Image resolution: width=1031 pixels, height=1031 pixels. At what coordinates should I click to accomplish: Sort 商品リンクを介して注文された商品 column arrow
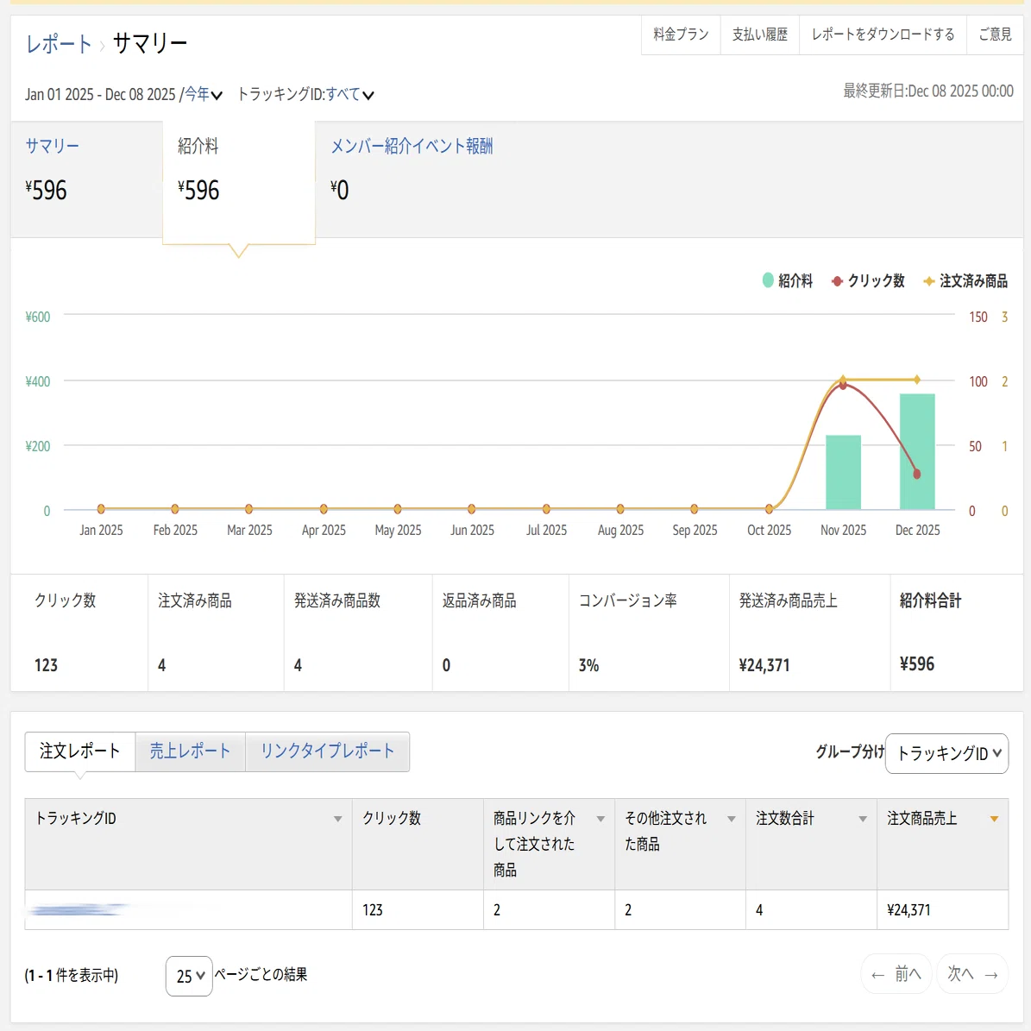(x=600, y=819)
